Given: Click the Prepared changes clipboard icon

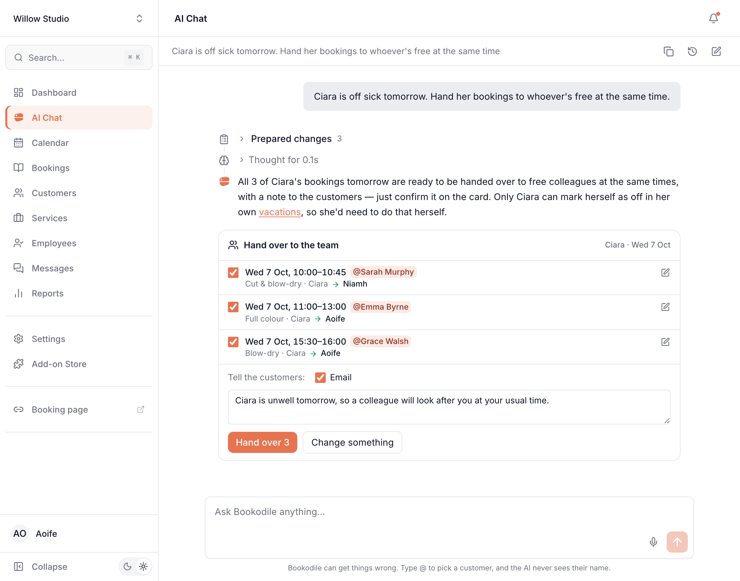Looking at the screenshot, I should (224, 139).
